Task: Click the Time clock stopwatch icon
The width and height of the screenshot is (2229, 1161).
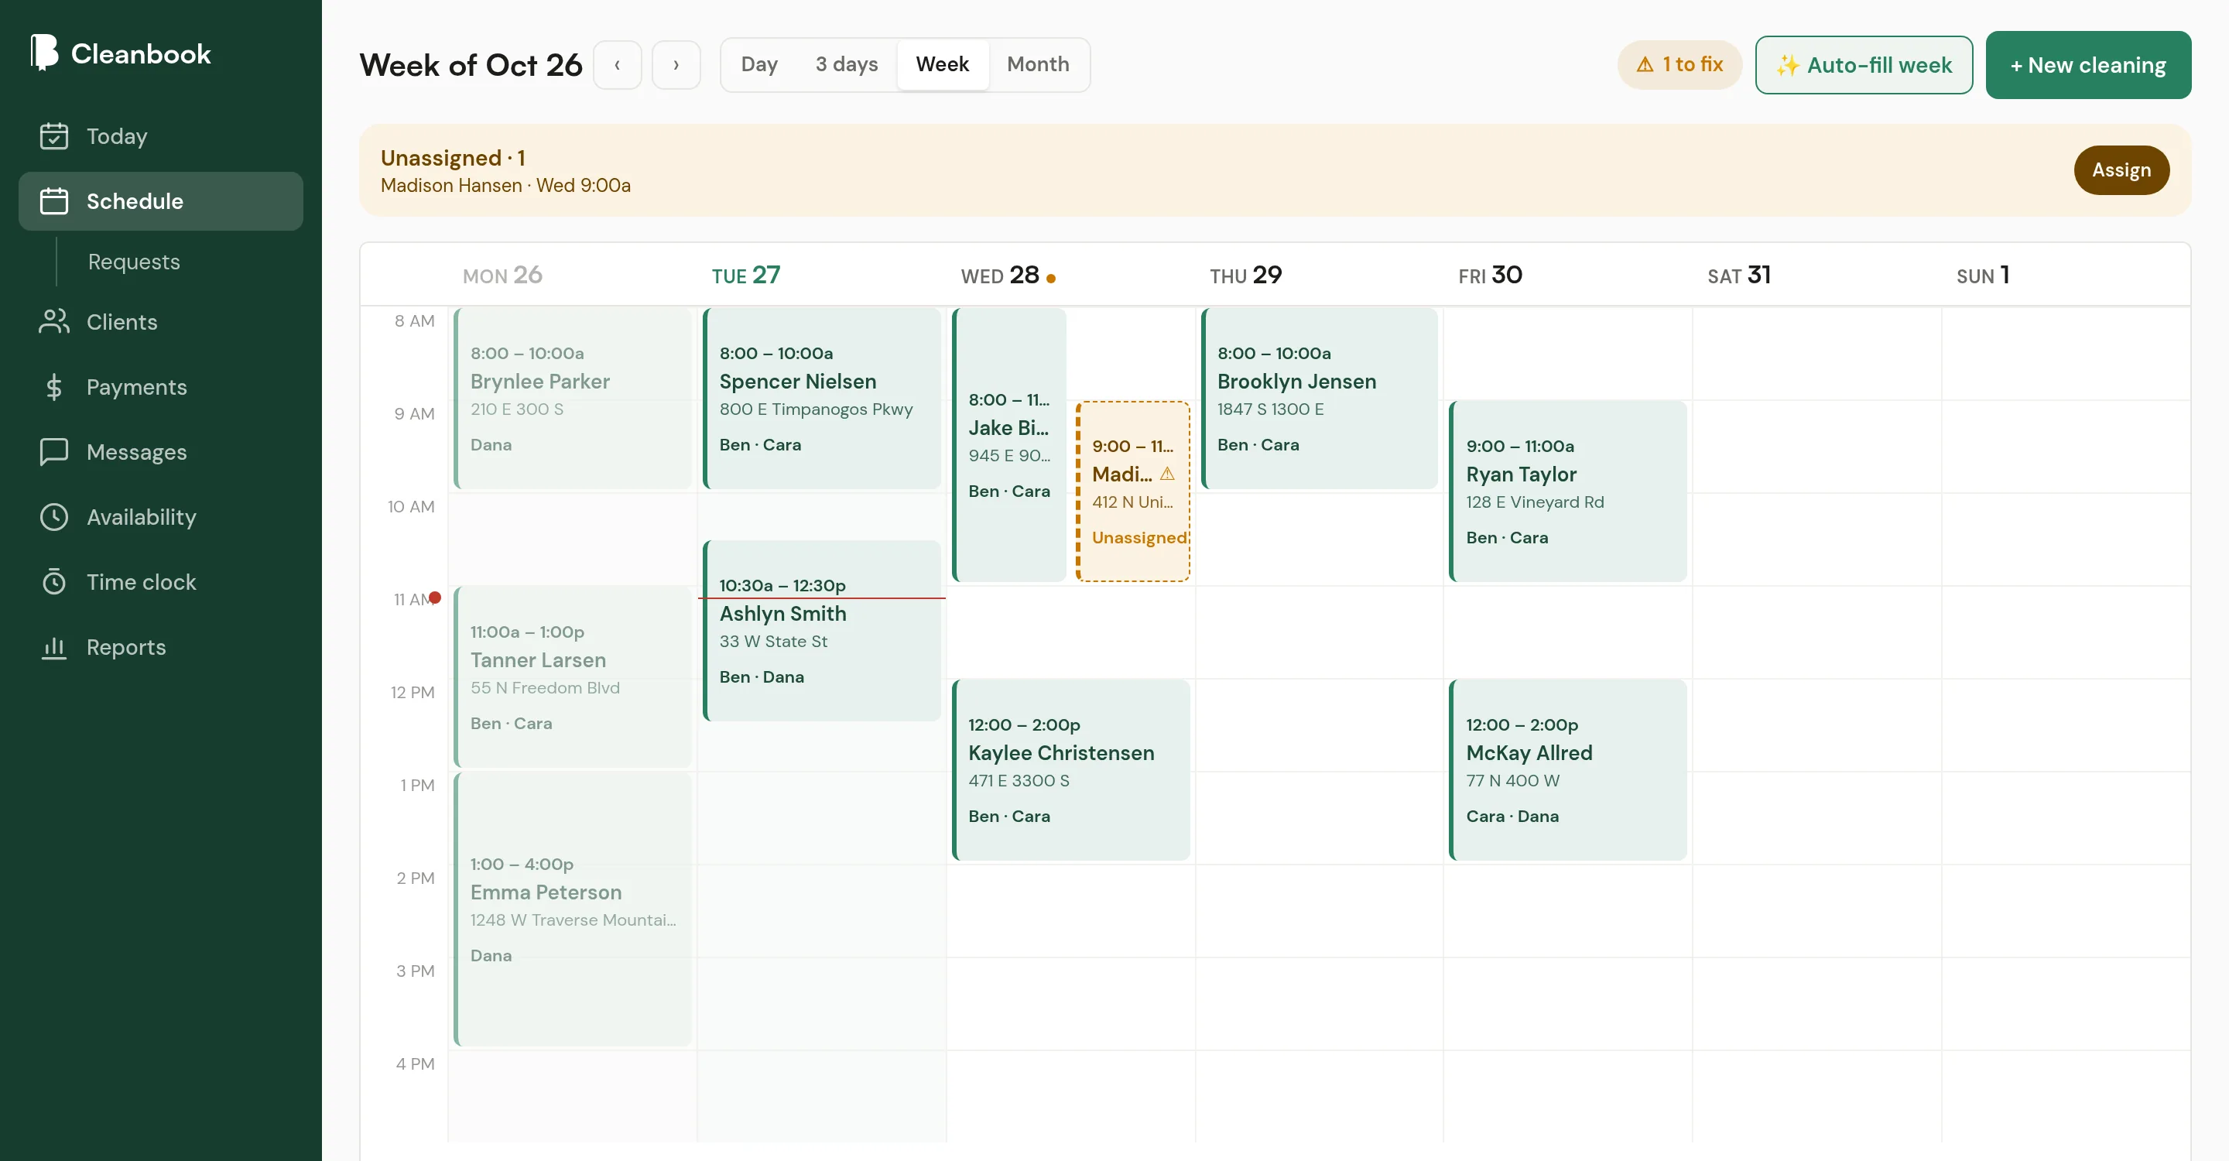Action: (x=53, y=581)
